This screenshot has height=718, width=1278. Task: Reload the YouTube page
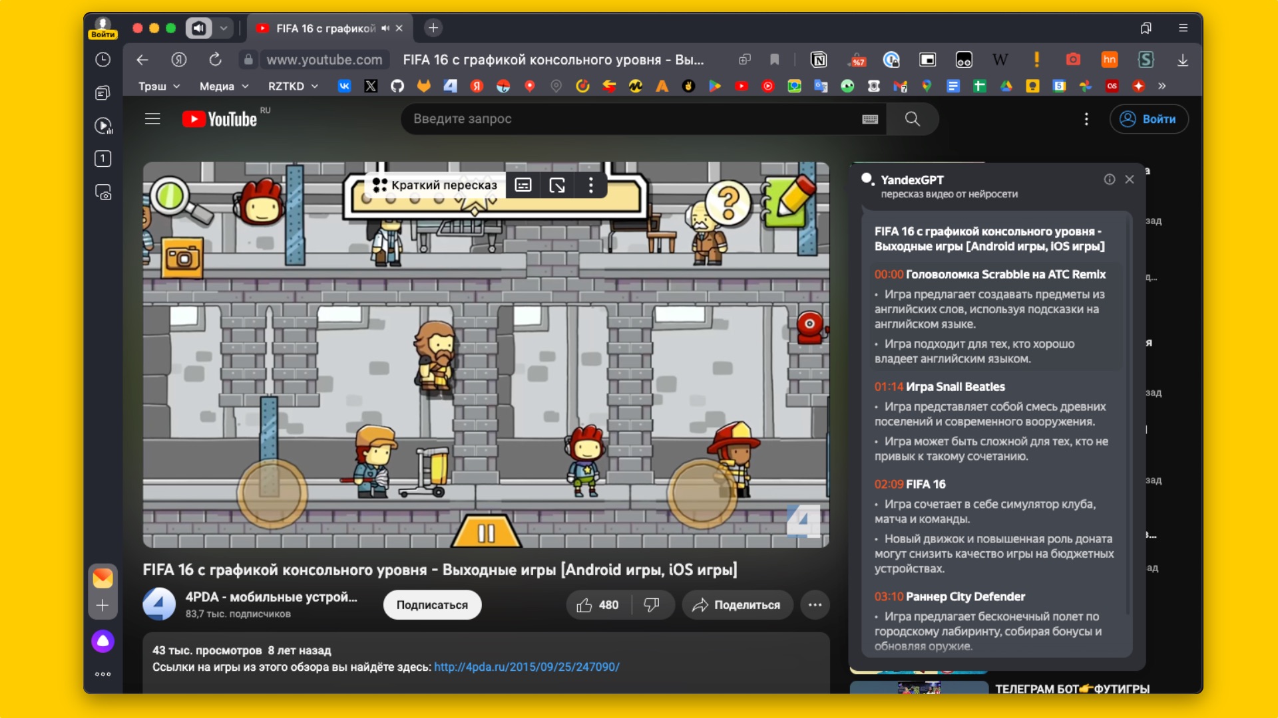(x=215, y=60)
